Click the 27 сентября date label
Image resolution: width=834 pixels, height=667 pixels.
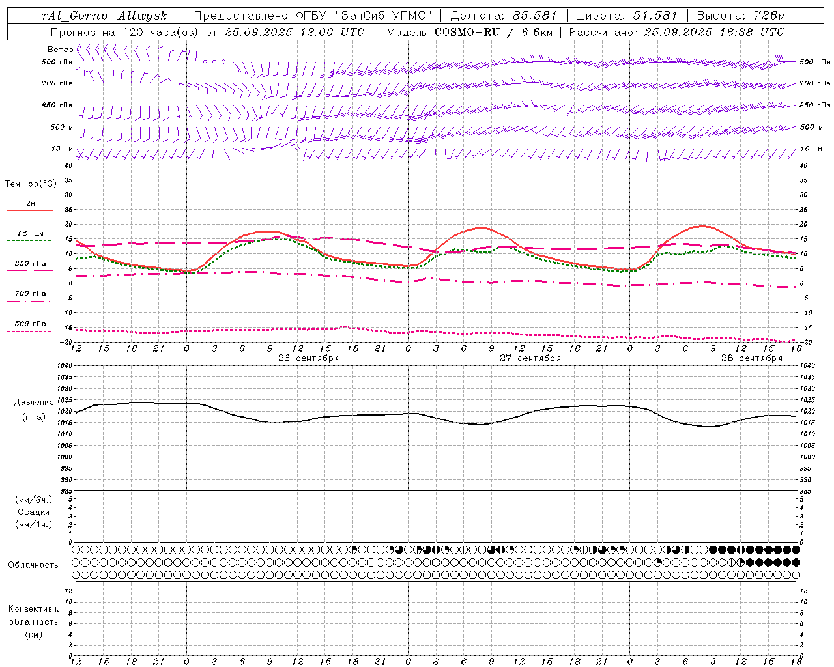[x=530, y=358]
